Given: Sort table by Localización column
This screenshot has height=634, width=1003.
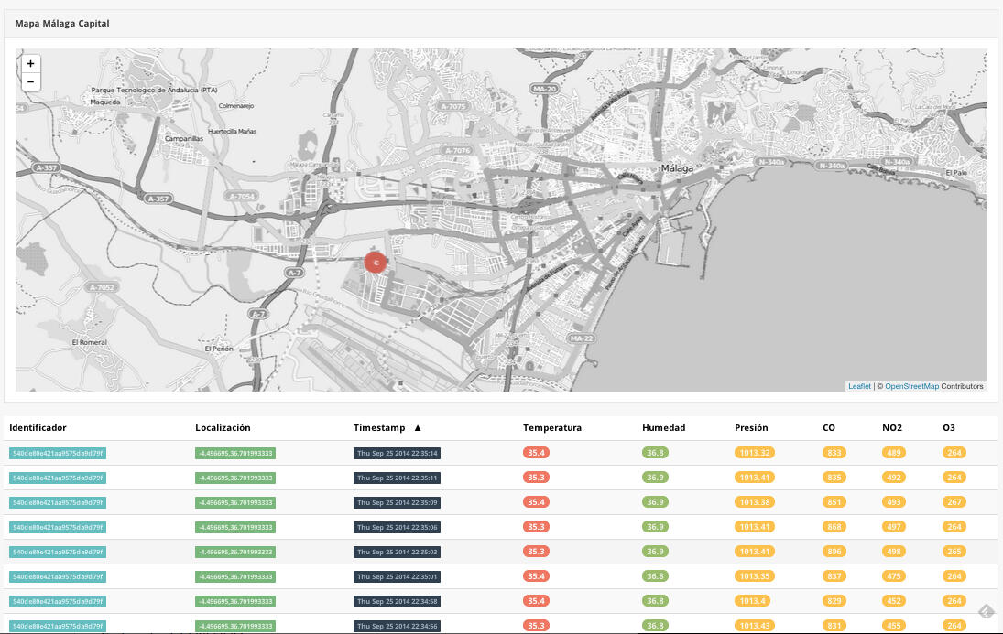Looking at the screenshot, I should 223,428.
